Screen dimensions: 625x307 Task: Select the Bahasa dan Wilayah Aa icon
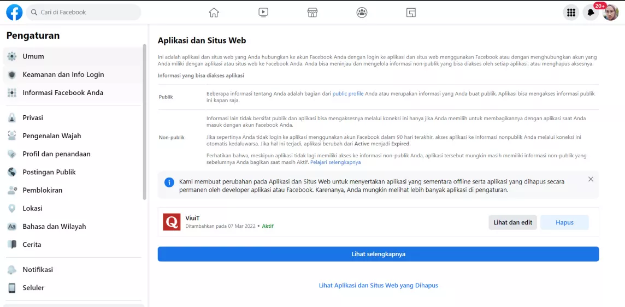point(12,227)
